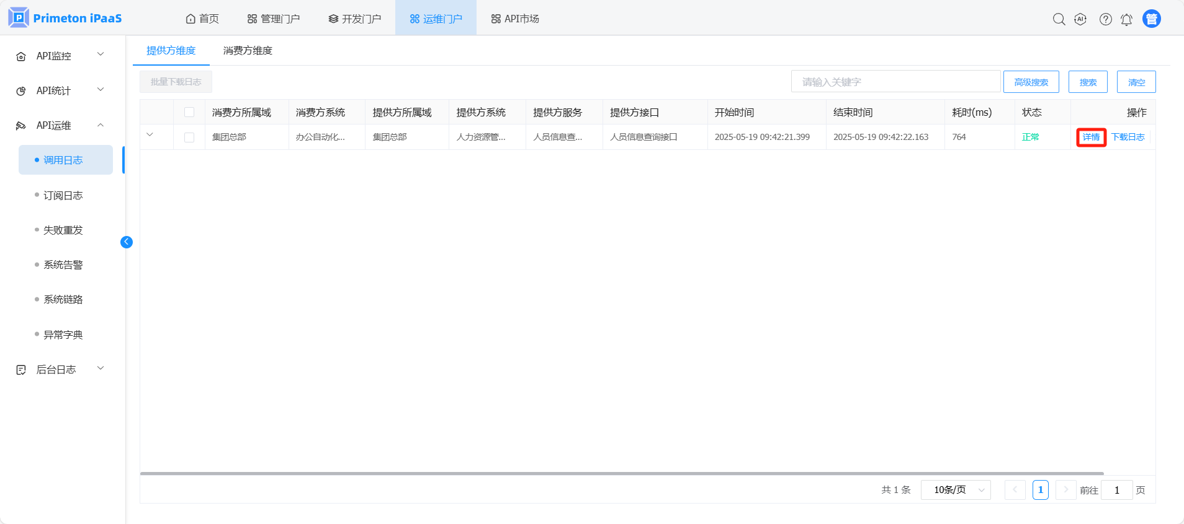Expand the first table row details chevron
1184x524 pixels.
click(x=150, y=135)
